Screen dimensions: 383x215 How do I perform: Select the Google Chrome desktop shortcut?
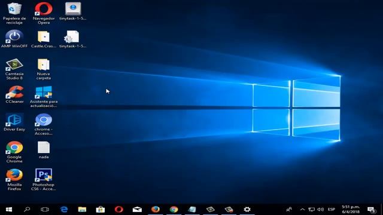coord(14,152)
